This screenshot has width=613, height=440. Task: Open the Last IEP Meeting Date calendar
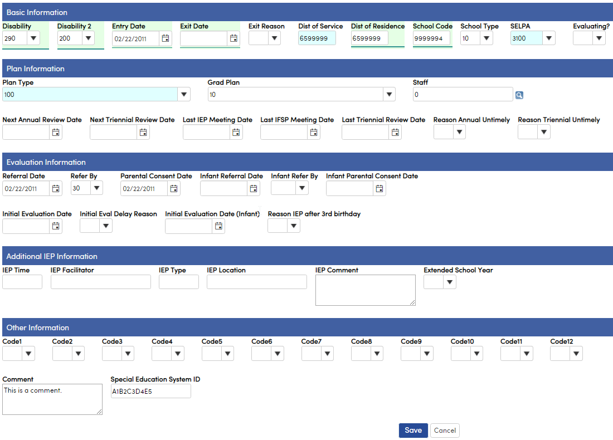click(x=235, y=132)
